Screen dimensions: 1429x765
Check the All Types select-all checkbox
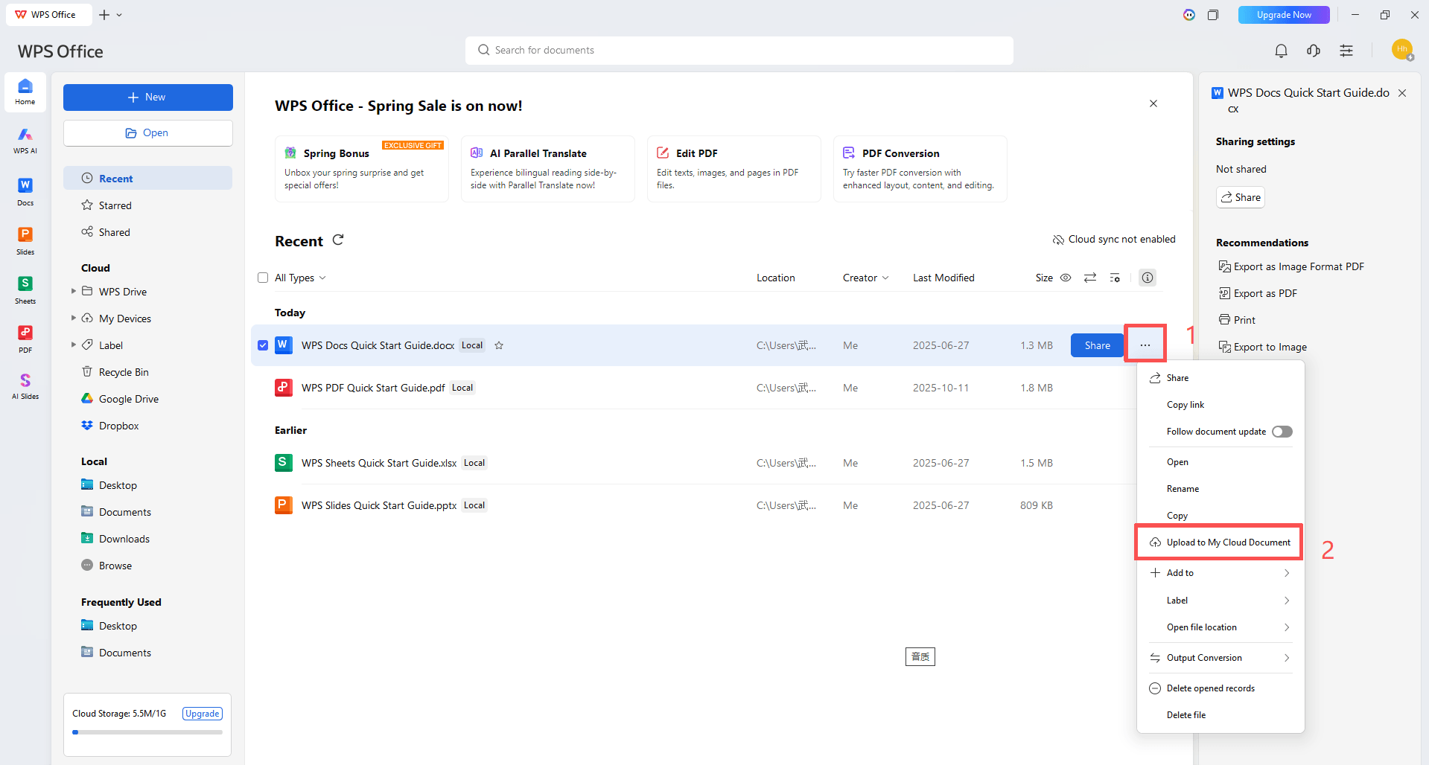click(263, 278)
